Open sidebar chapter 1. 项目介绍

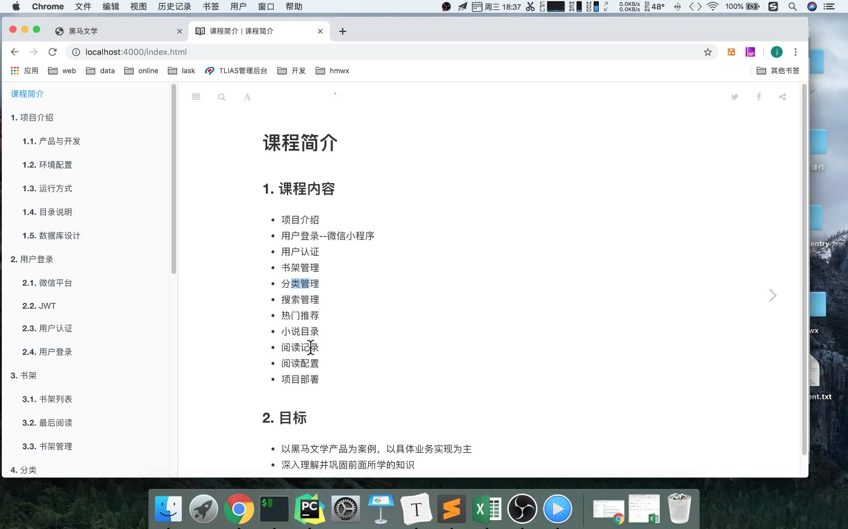tap(32, 117)
